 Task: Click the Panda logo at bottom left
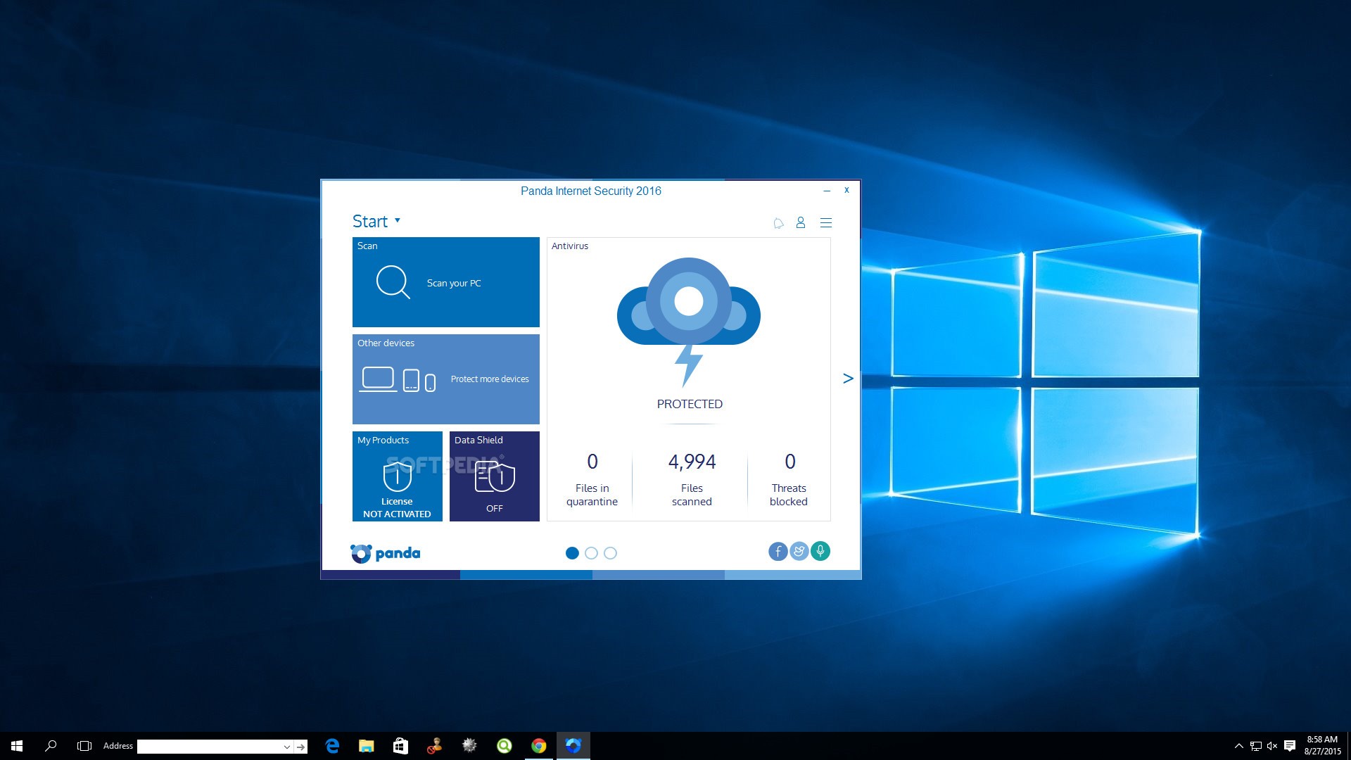(385, 553)
